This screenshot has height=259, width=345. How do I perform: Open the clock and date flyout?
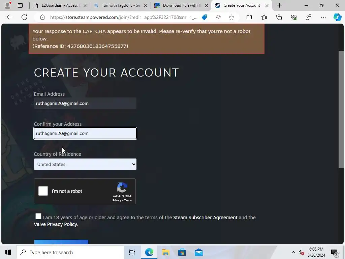pos(316,252)
